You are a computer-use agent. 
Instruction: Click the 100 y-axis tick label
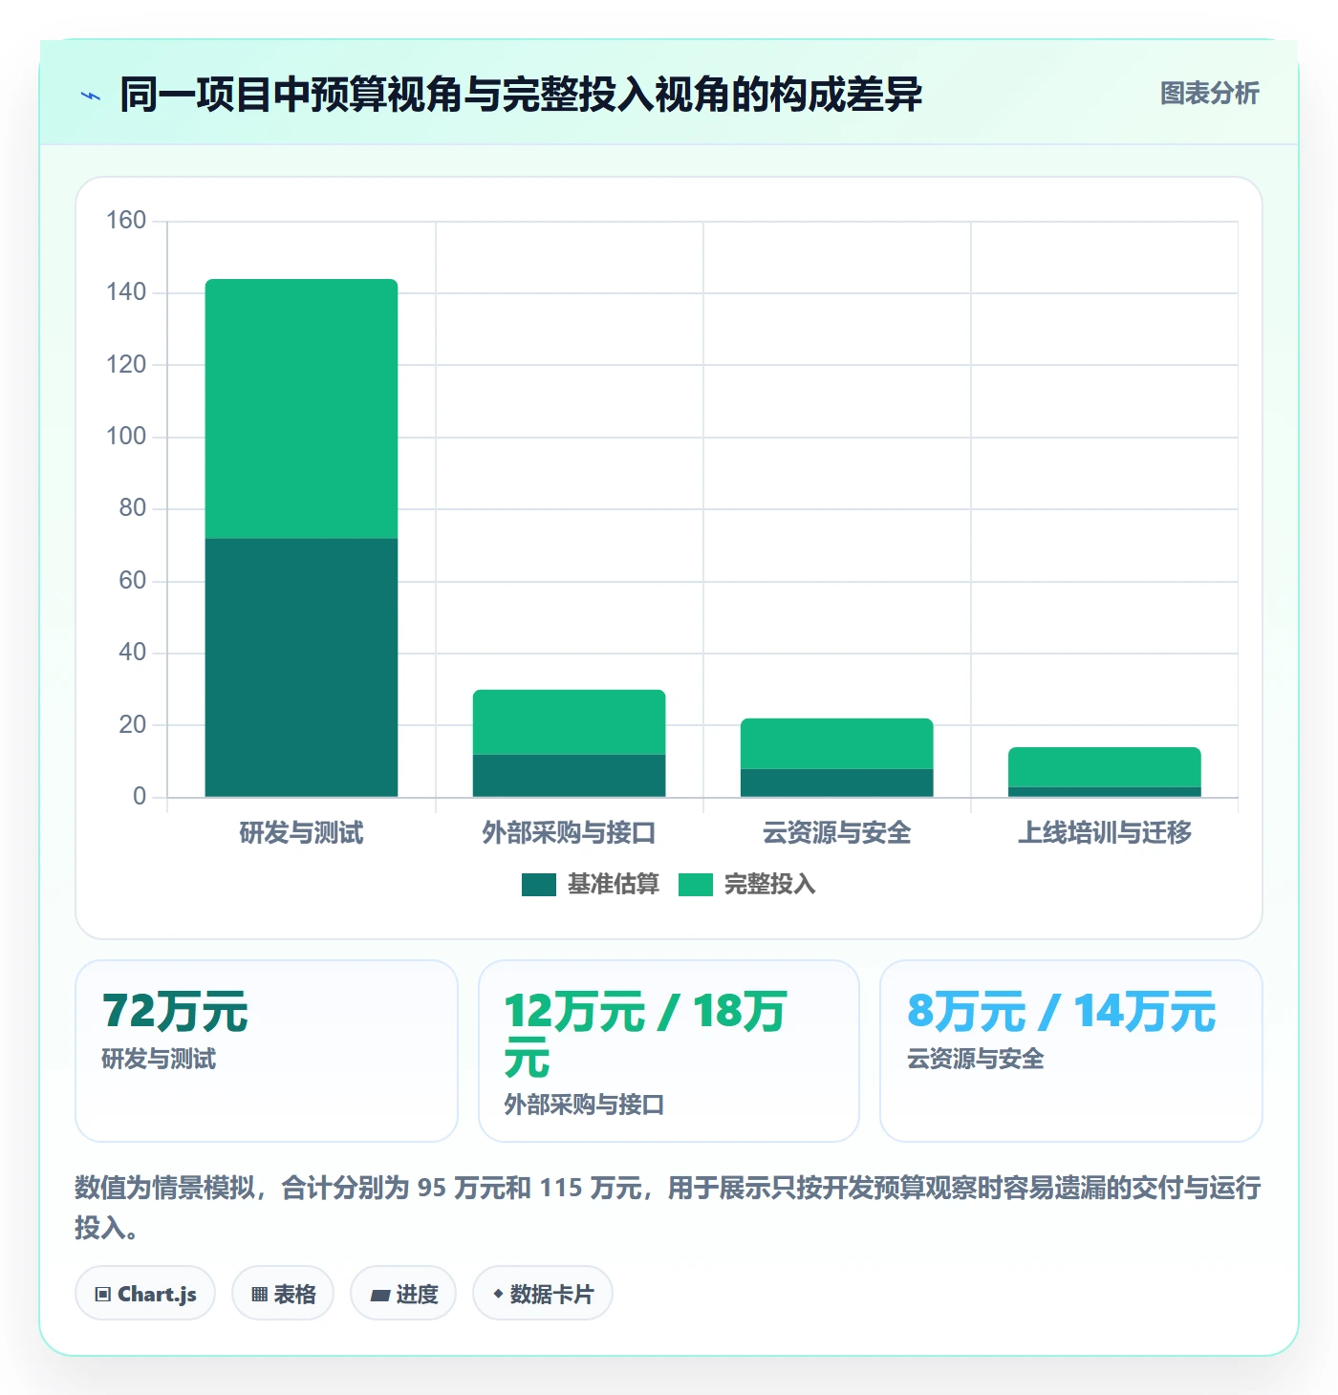point(126,437)
